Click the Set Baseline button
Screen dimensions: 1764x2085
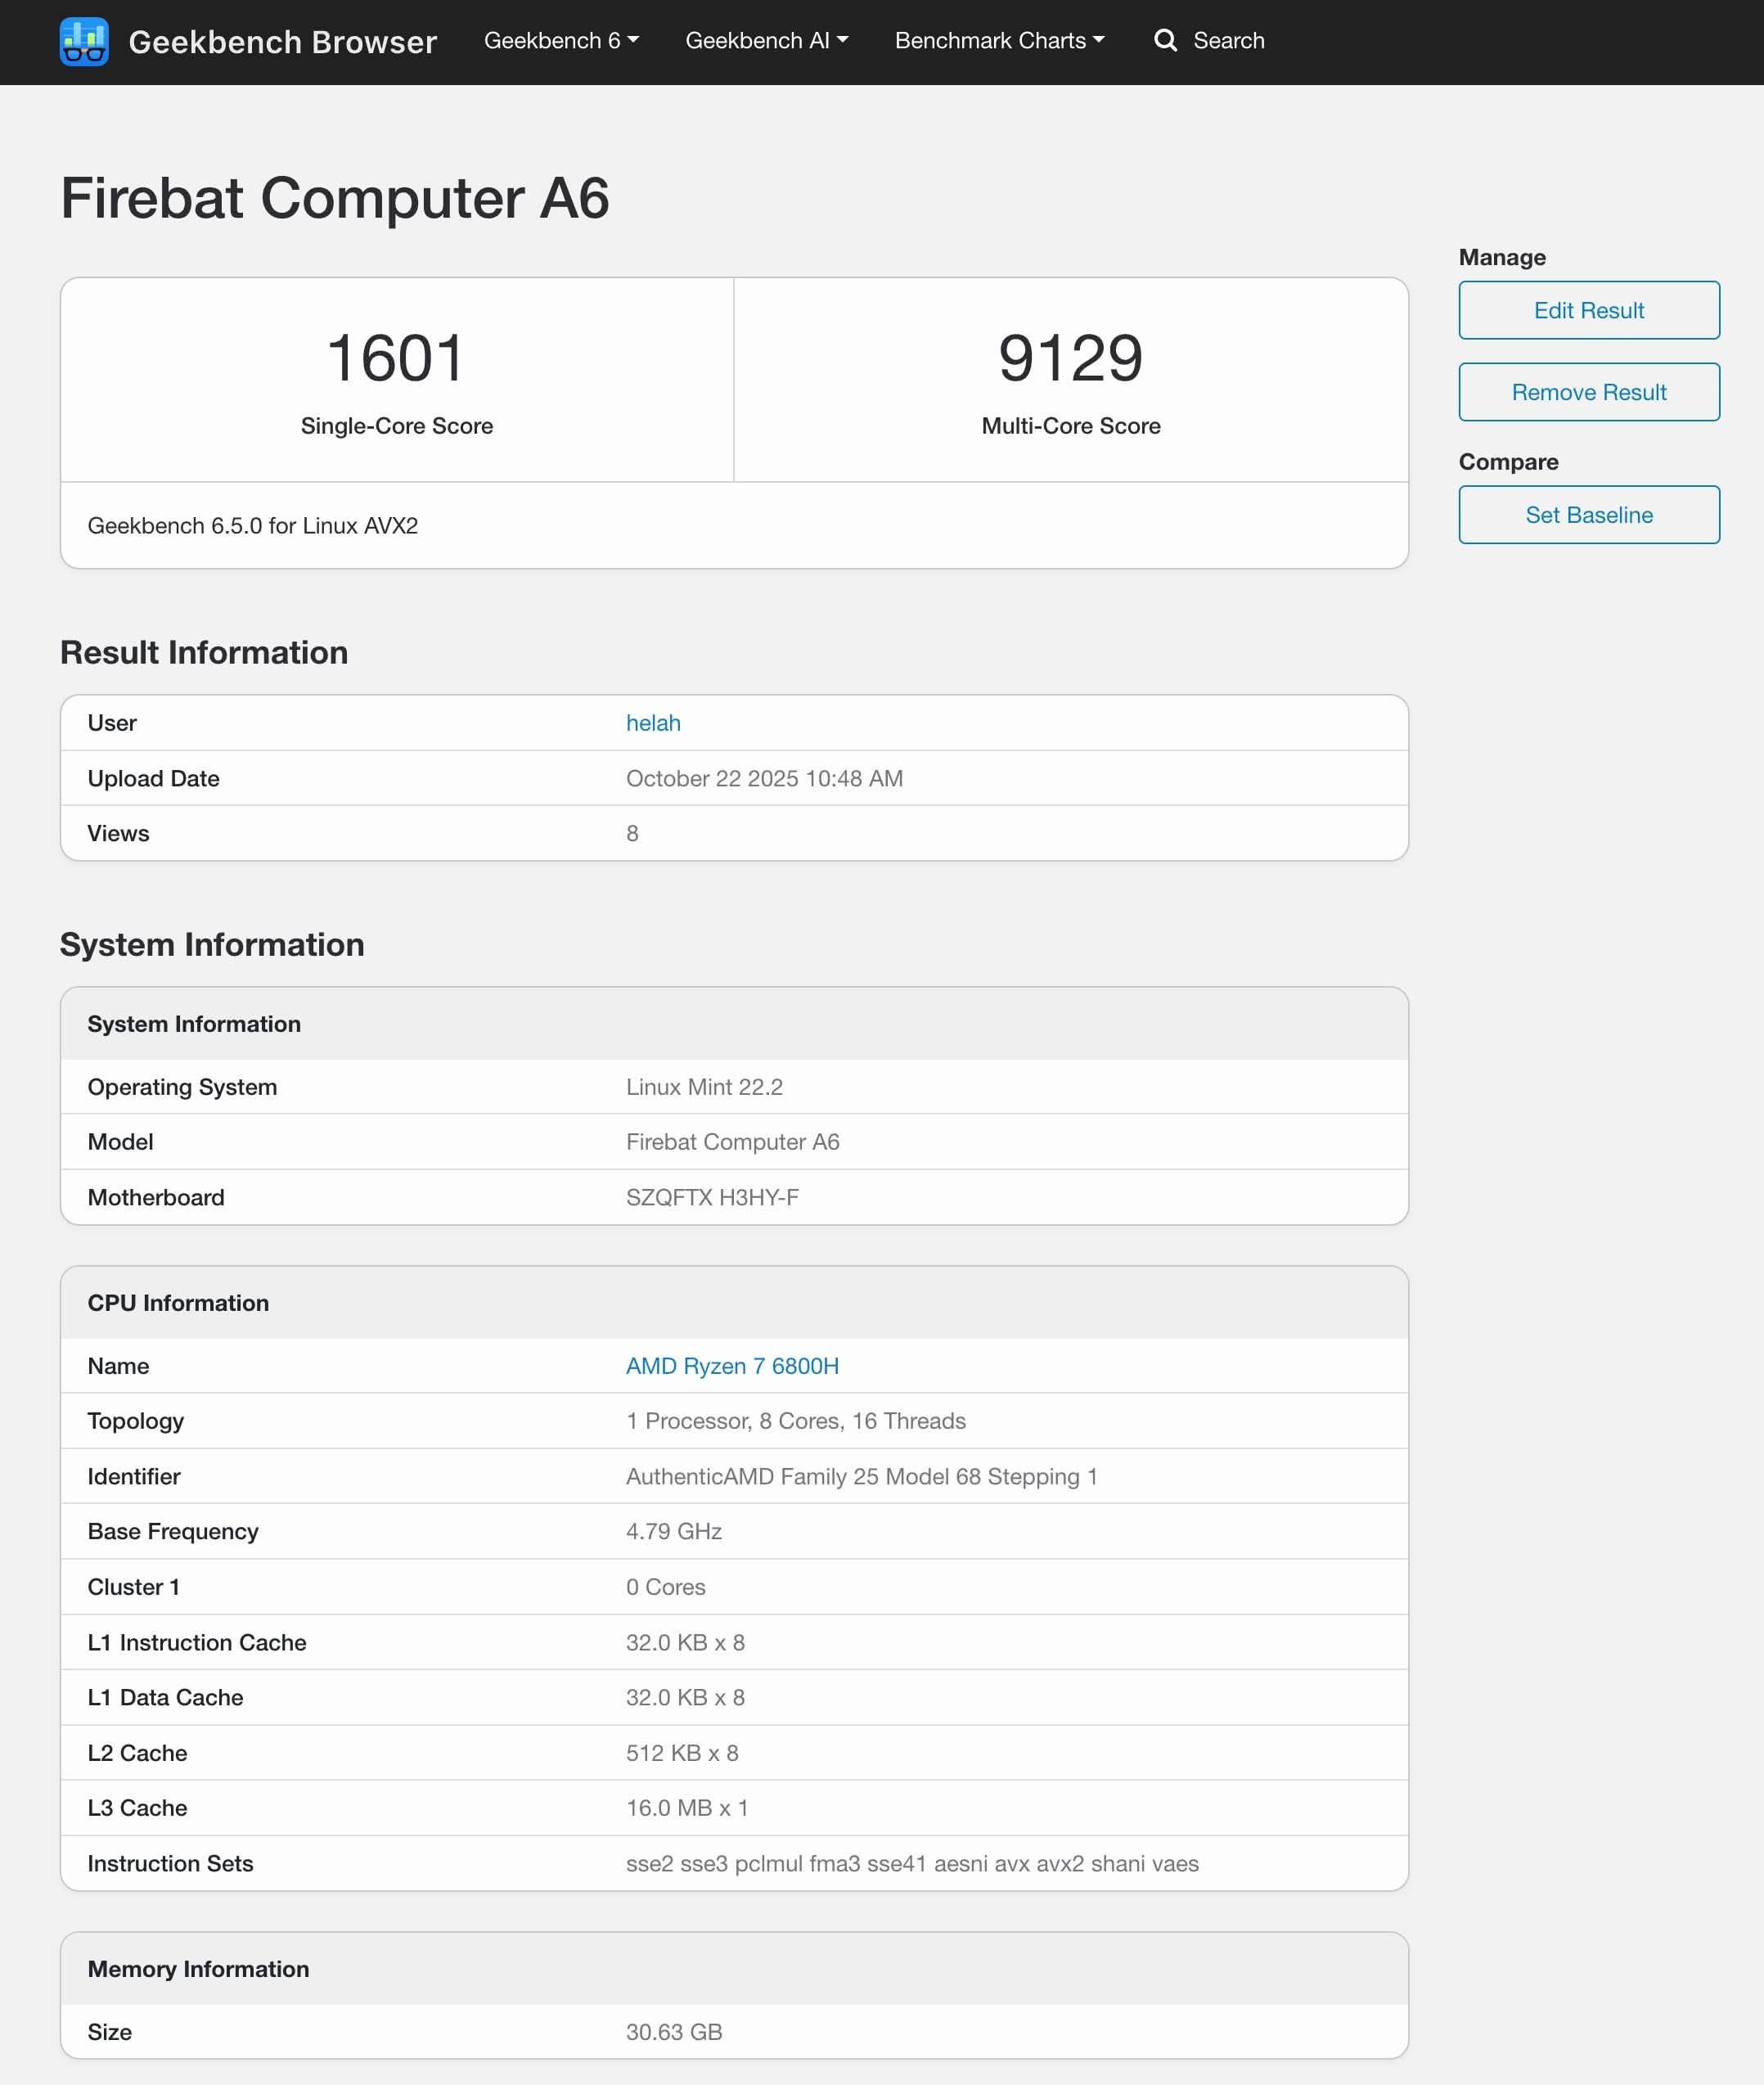point(1588,515)
